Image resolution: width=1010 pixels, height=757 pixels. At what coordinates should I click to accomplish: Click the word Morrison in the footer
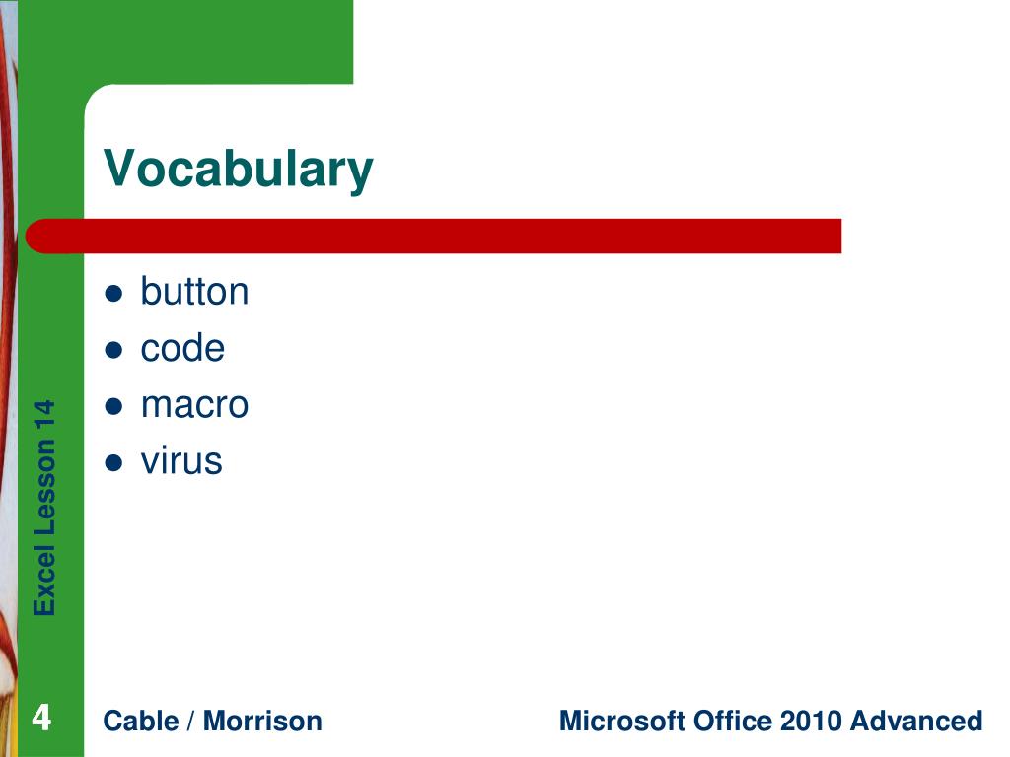(x=262, y=721)
